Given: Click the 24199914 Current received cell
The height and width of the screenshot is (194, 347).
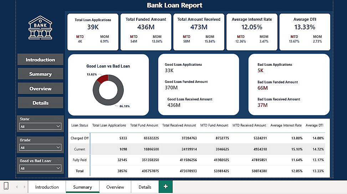Looking at the screenshot, I should (x=189, y=149).
